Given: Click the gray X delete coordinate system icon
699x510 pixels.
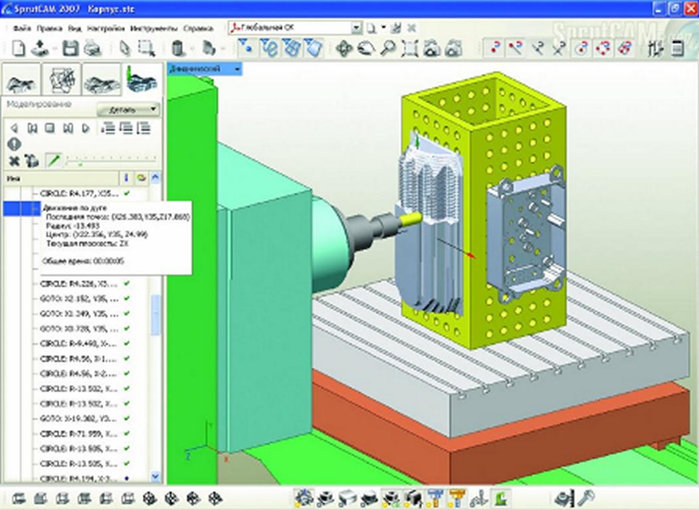Looking at the screenshot, I should coord(411,28).
